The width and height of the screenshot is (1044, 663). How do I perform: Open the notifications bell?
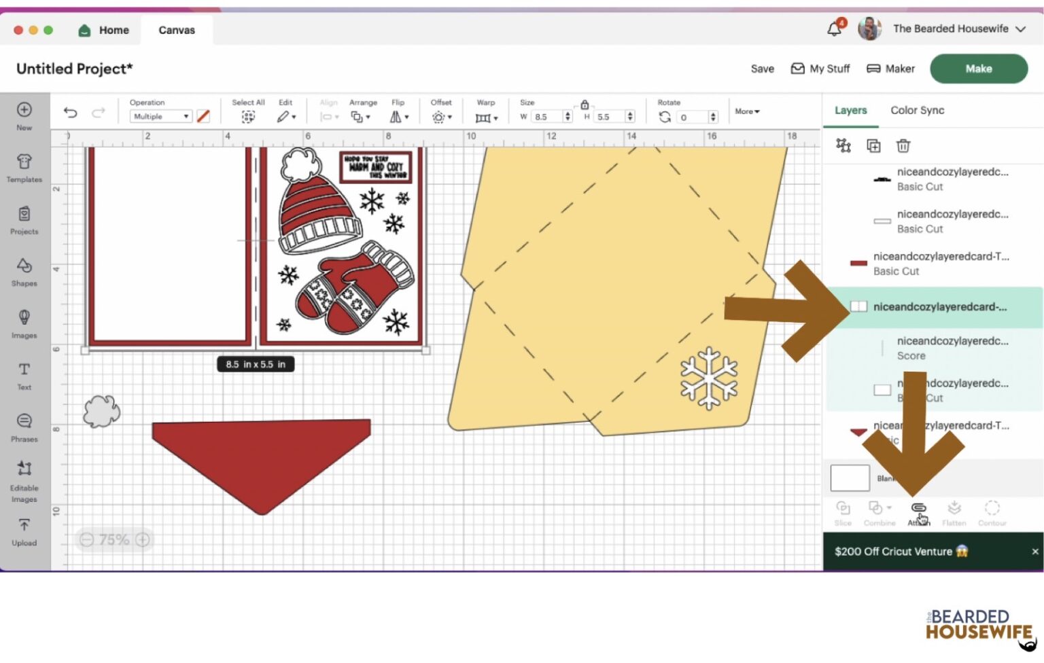coord(834,29)
